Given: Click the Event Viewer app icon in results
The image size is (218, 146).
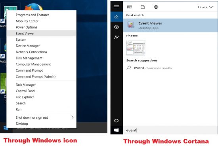Looking at the screenshot, I should tap(131, 25).
